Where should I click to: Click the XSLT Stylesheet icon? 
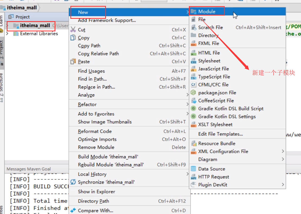click(x=193, y=124)
